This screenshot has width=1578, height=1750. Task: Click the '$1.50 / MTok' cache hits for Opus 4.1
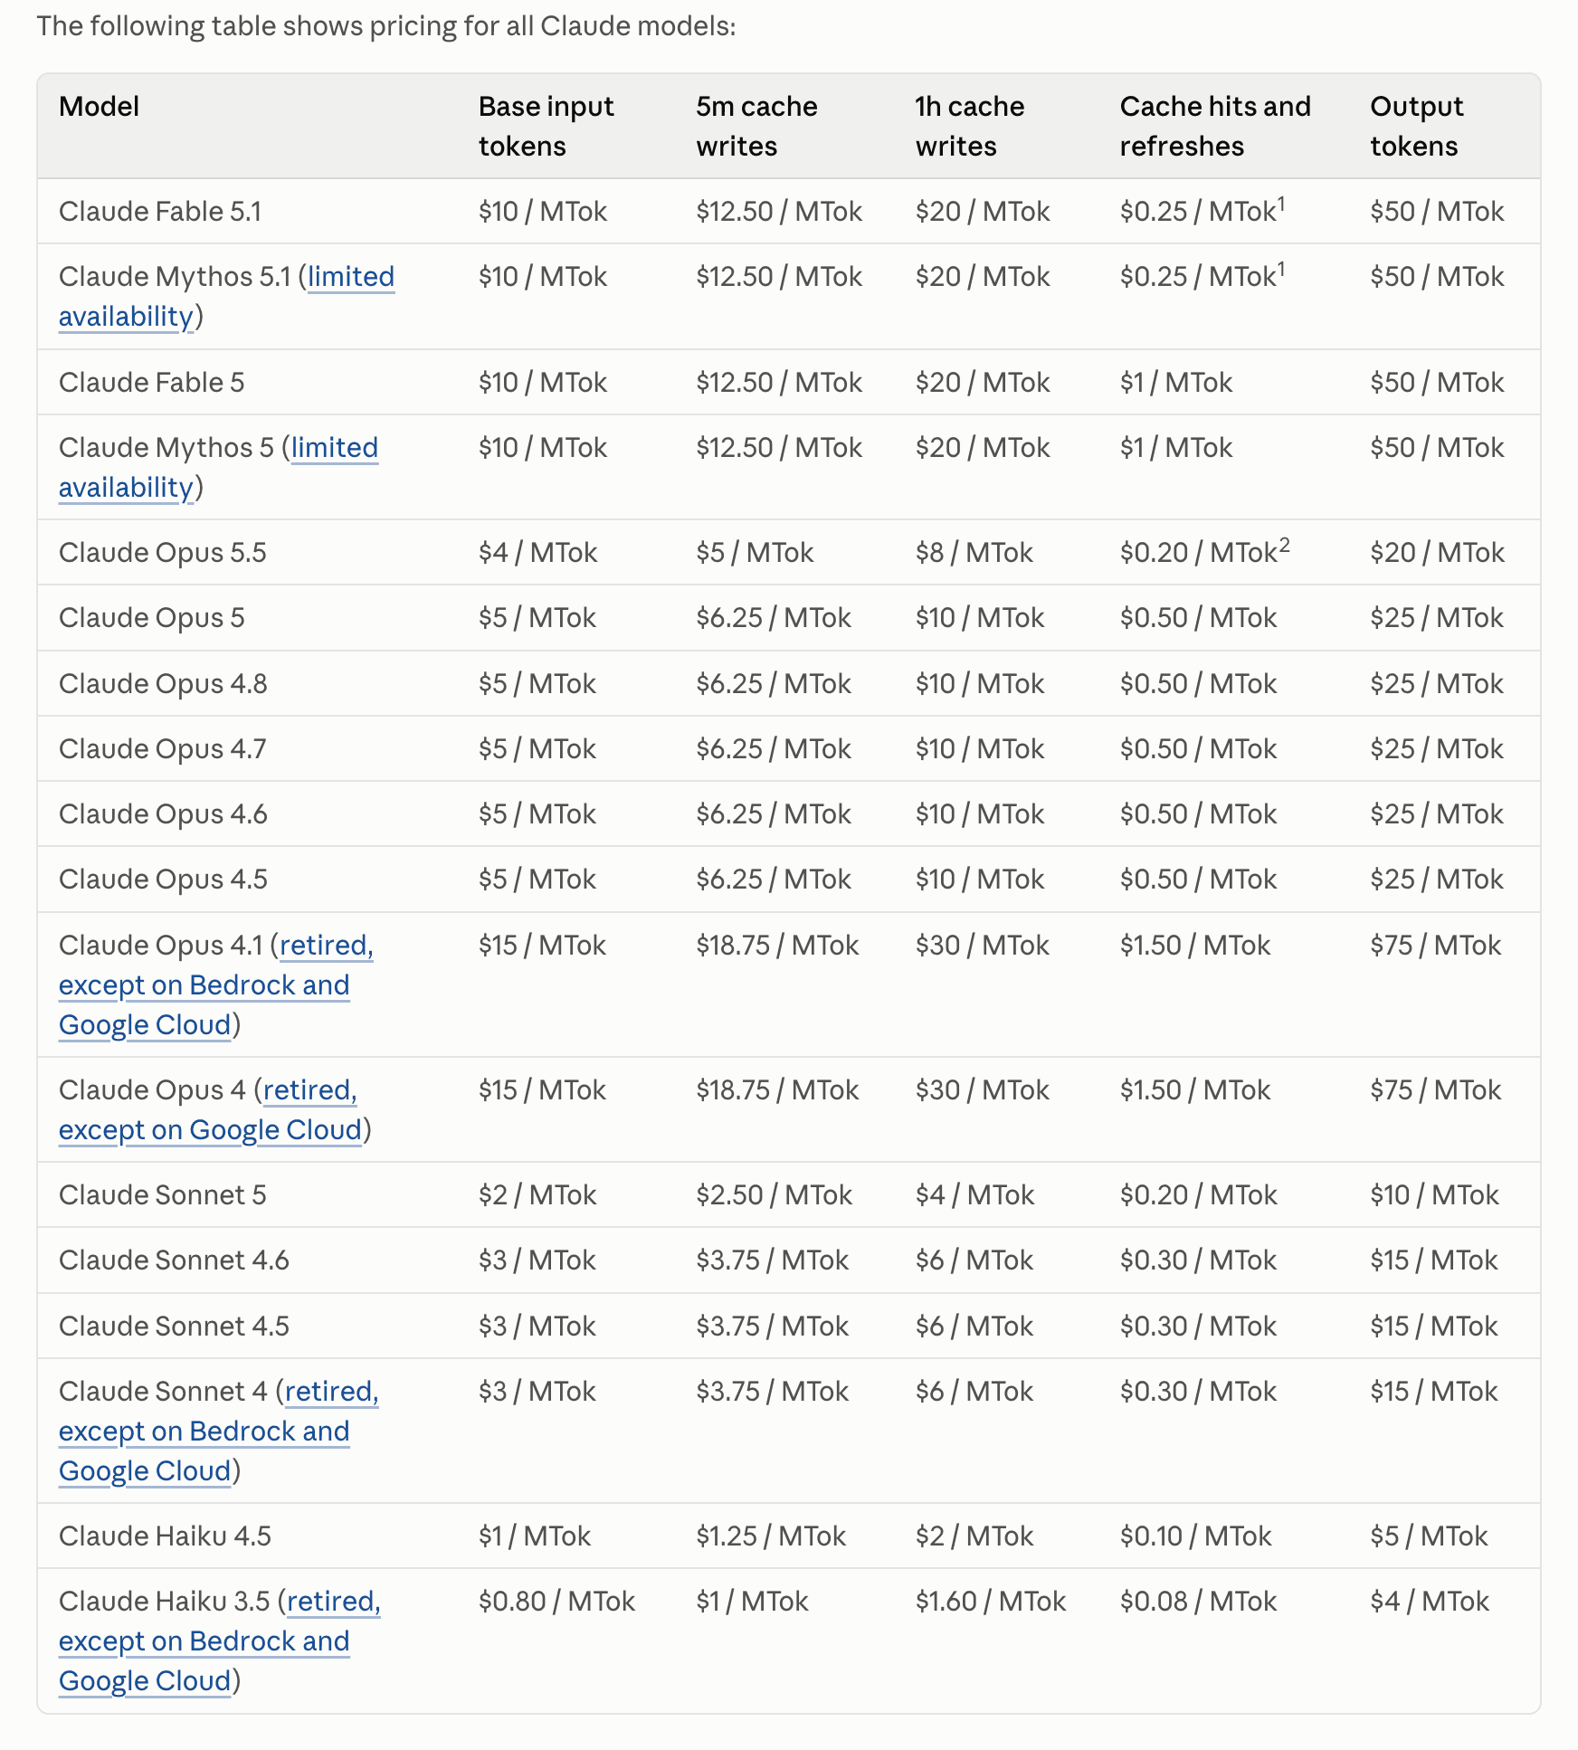(1195, 946)
